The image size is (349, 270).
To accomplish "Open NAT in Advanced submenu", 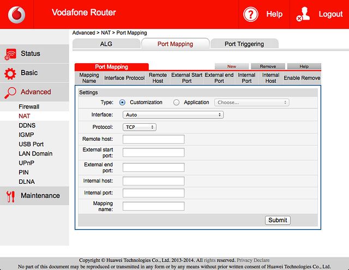I will click(x=24, y=116).
